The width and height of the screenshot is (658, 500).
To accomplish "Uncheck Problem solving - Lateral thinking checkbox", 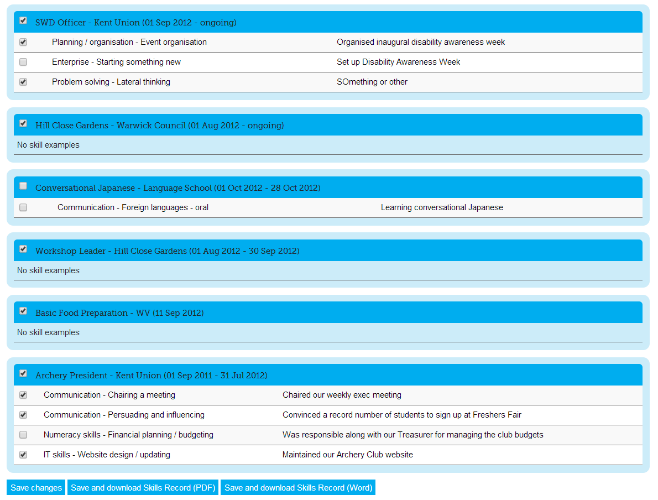I will click(23, 82).
